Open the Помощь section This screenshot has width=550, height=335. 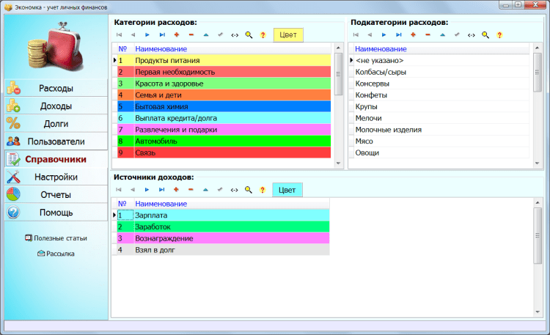[56, 213]
